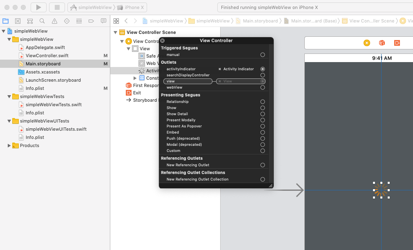413x250 pixels.
Task: Click the Stop button in toolbar
Action: pyautogui.click(x=57, y=7)
